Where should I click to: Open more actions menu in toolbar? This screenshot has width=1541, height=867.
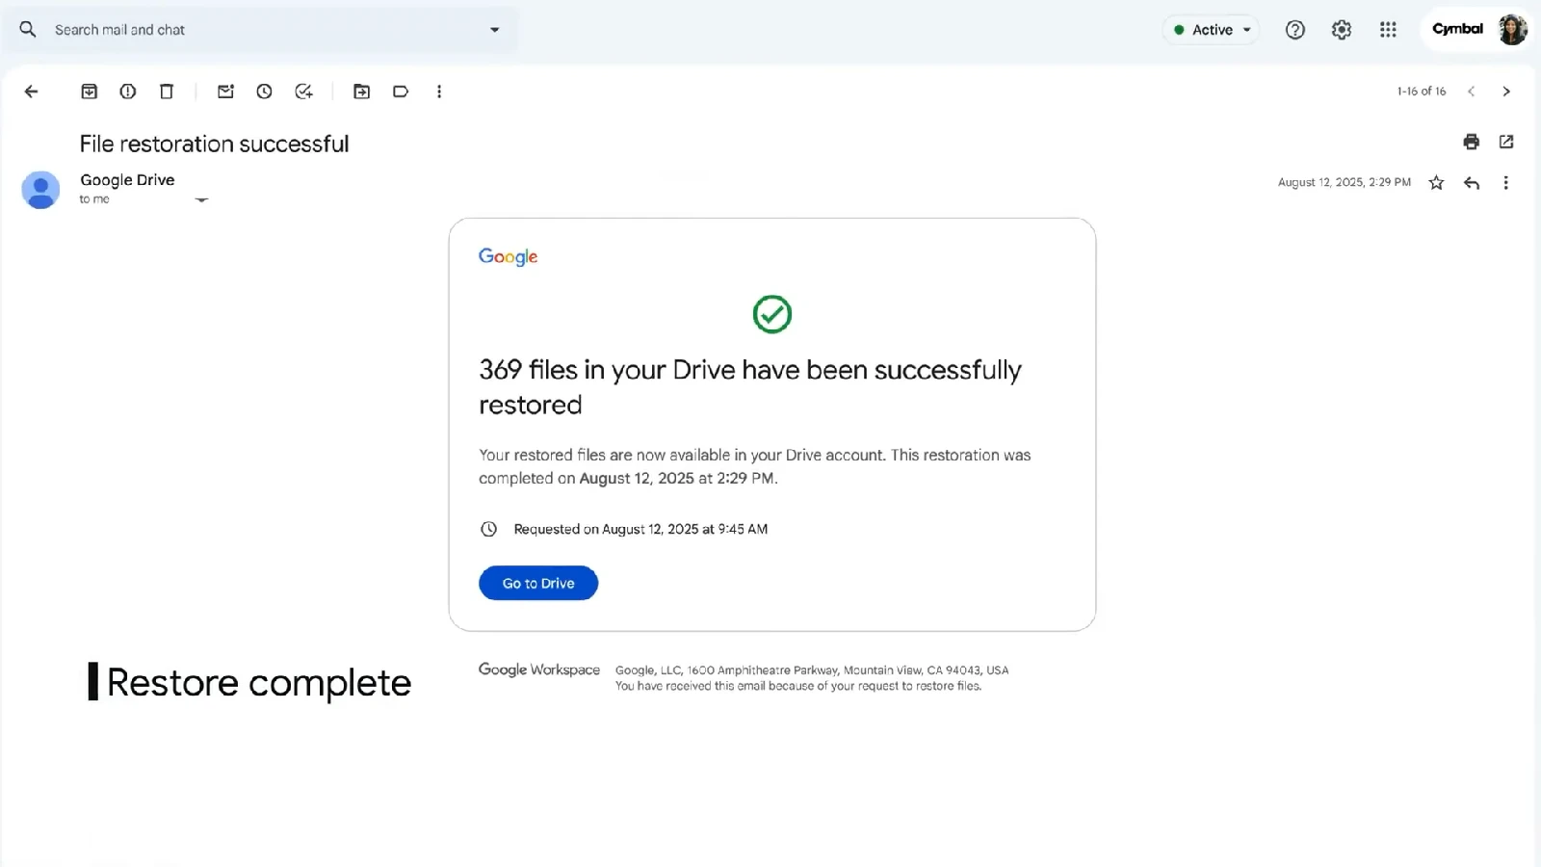[x=439, y=92]
